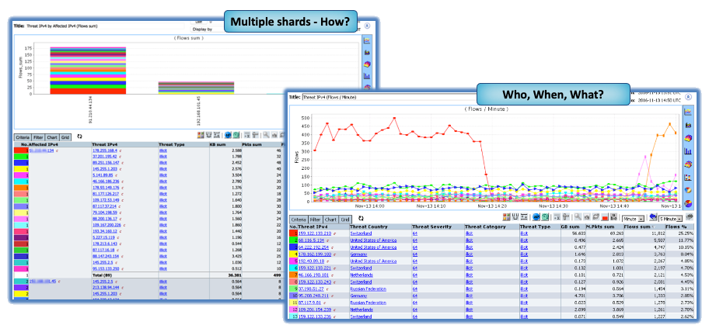The image size is (709, 332).
Task: Collapse header via round chevron icon in Flows / Minute window
Action: 688,96
